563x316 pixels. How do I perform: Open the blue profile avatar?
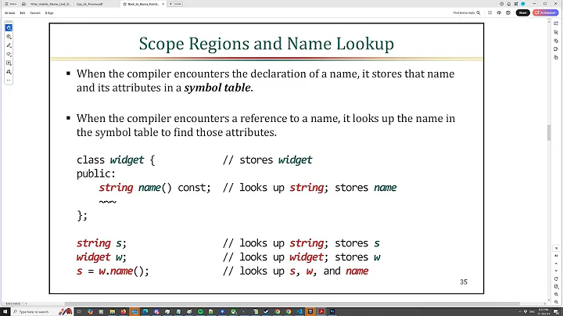click(x=523, y=4)
